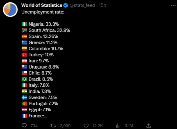Open the three-dot more options menu
This screenshot has width=177, height=129.
(172, 5)
